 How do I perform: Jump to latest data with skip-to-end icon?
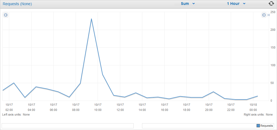pos(268,15)
